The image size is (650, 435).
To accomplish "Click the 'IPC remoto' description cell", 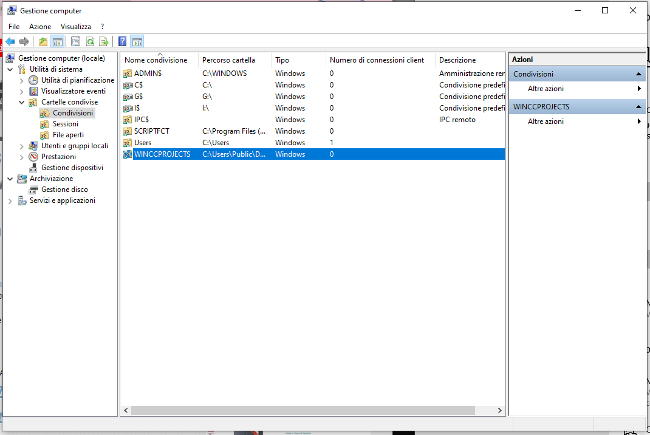I will 457,120.
